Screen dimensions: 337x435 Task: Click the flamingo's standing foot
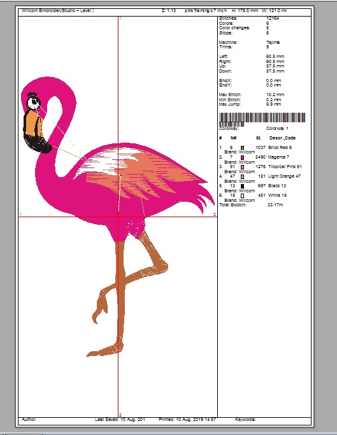104,350
